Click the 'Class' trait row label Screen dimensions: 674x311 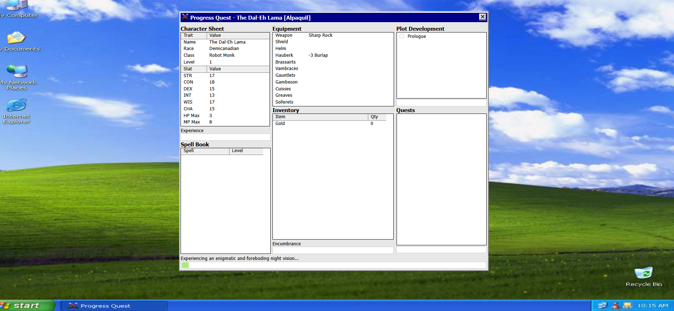click(x=189, y=55)
